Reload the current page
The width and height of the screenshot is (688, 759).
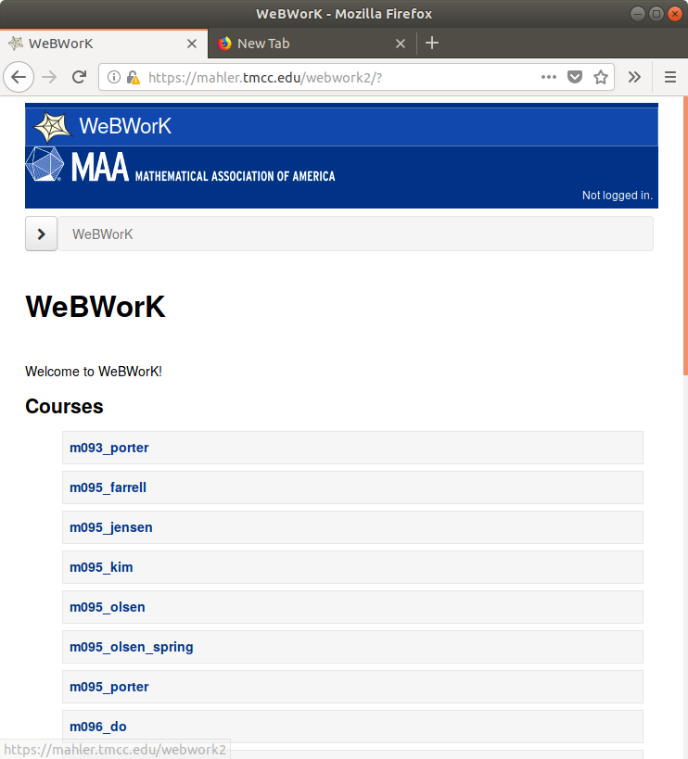[79, 77]
